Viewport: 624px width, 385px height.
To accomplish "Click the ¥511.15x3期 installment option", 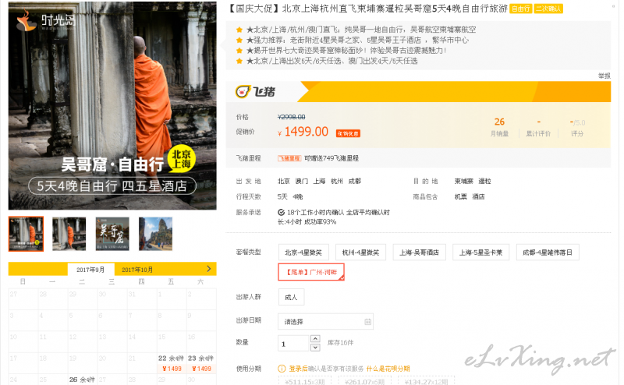I will pos(305,381).
